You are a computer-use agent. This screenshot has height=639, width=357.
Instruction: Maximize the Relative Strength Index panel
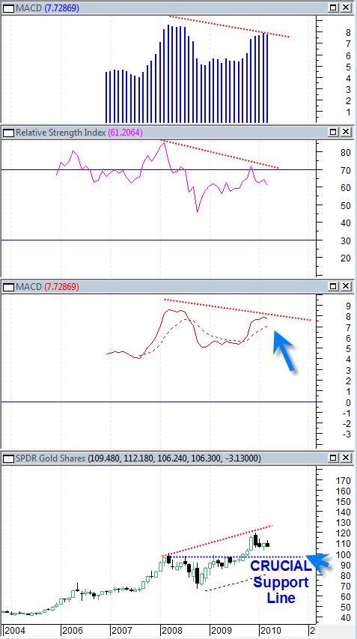333,132
